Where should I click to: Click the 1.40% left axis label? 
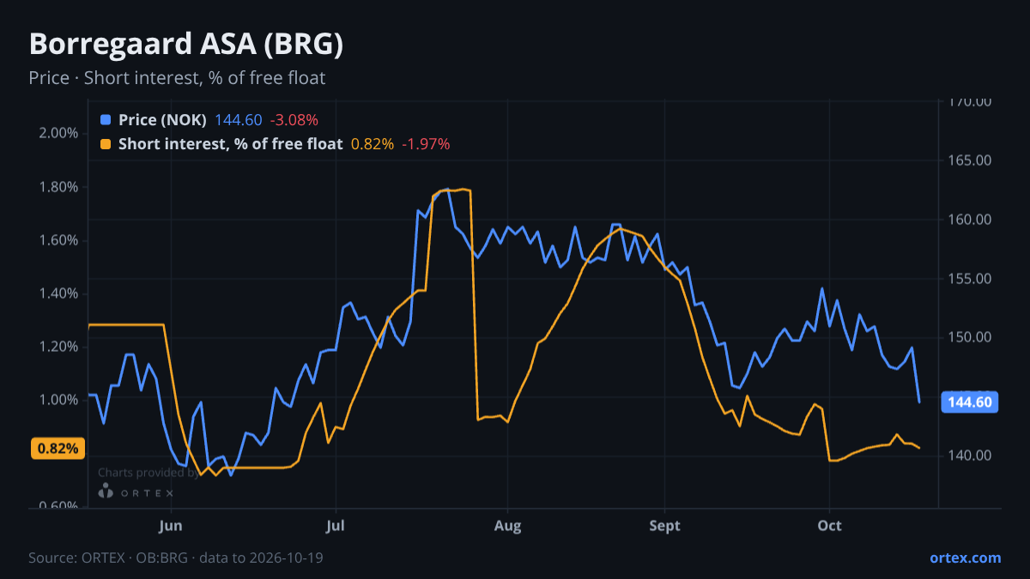coord(58,293)
